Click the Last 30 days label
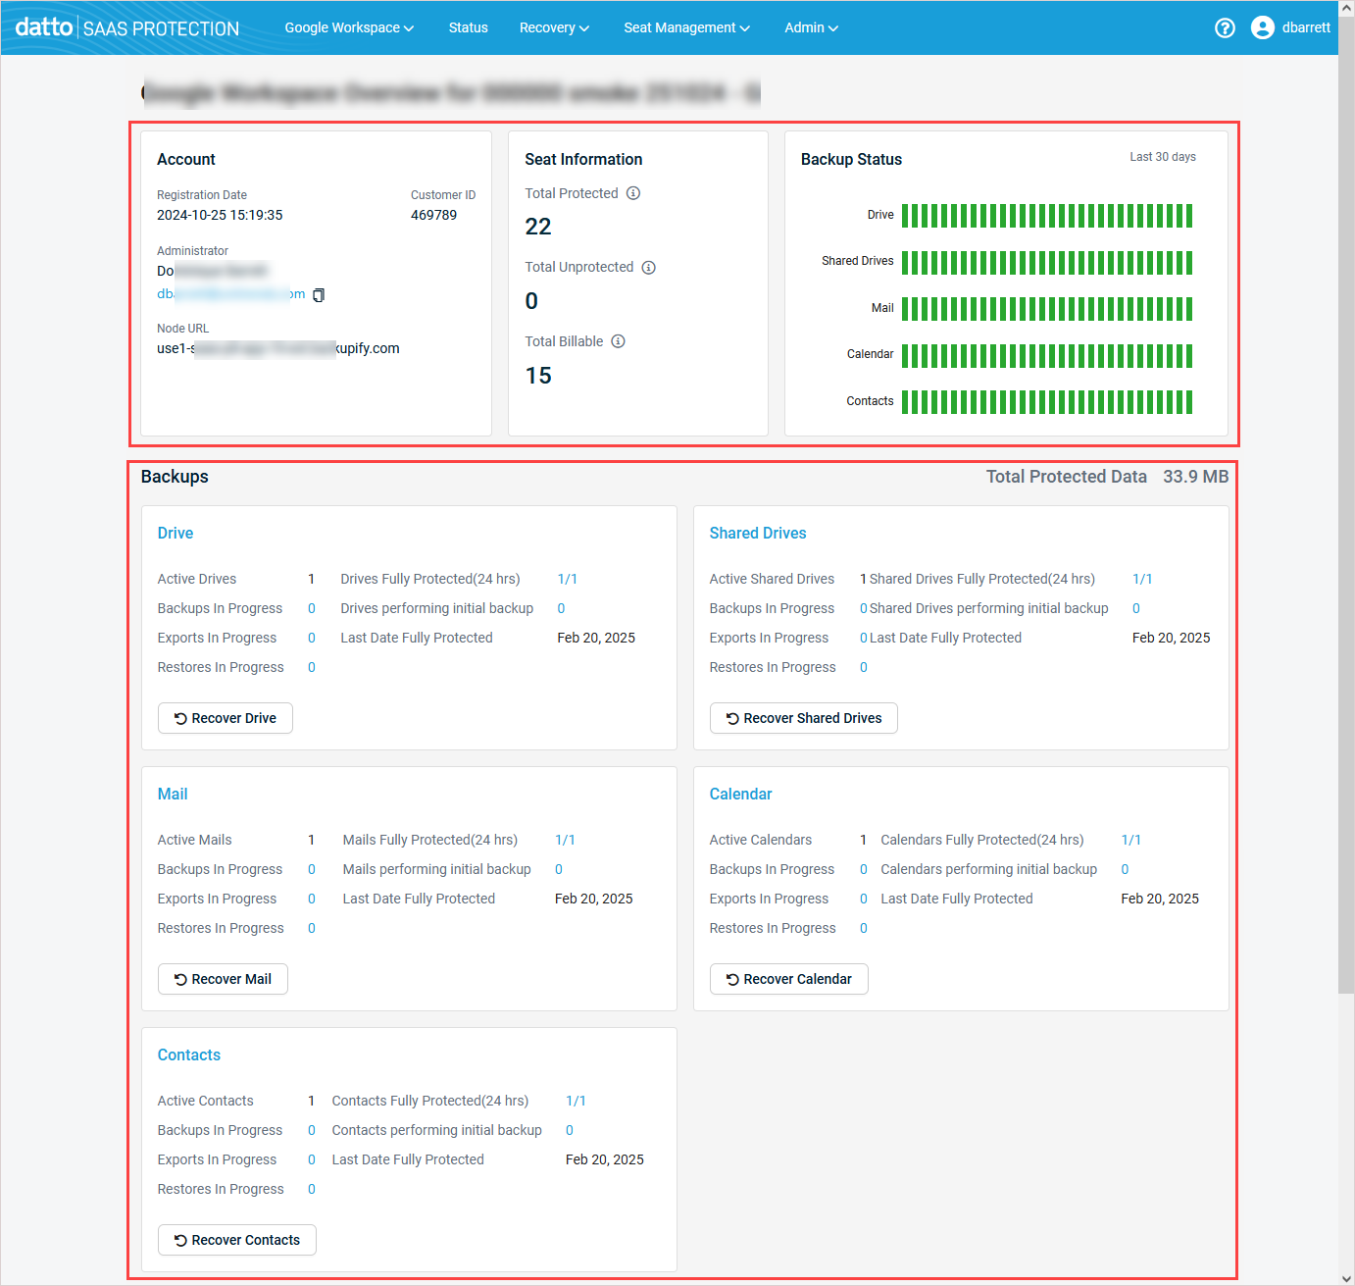Image resolution: width=1355 pixels, height=1286 pixels. [1163, 157]
